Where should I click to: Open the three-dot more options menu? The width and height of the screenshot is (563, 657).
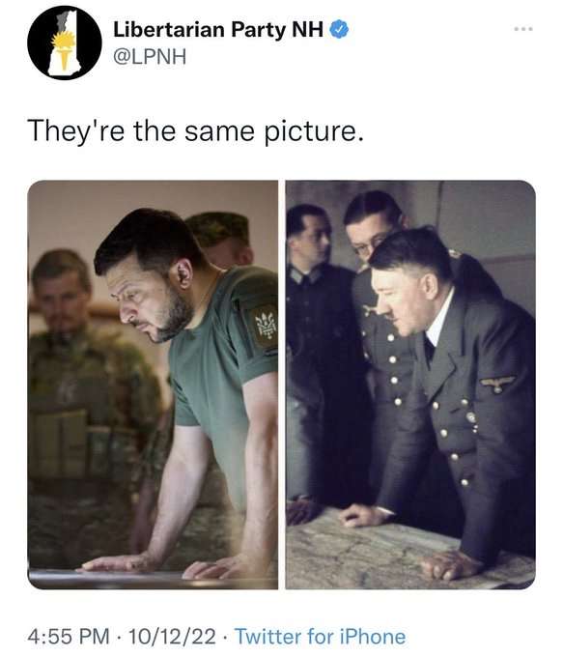click(523, 29)
